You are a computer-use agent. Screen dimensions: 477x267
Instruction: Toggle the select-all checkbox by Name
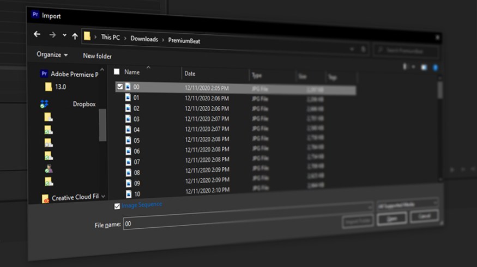(117, 71)
